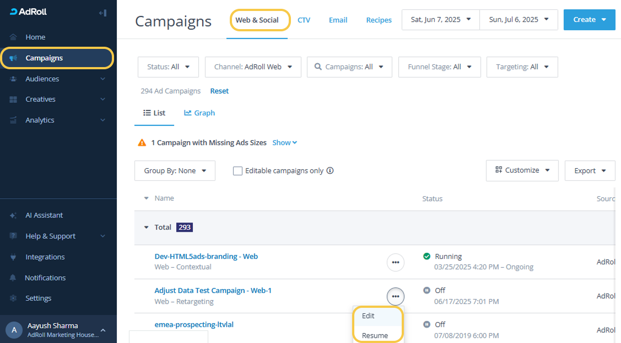Open the Adjust Data Test Campaign link
This screenshot has width=621, height=343.
point(213,291)
